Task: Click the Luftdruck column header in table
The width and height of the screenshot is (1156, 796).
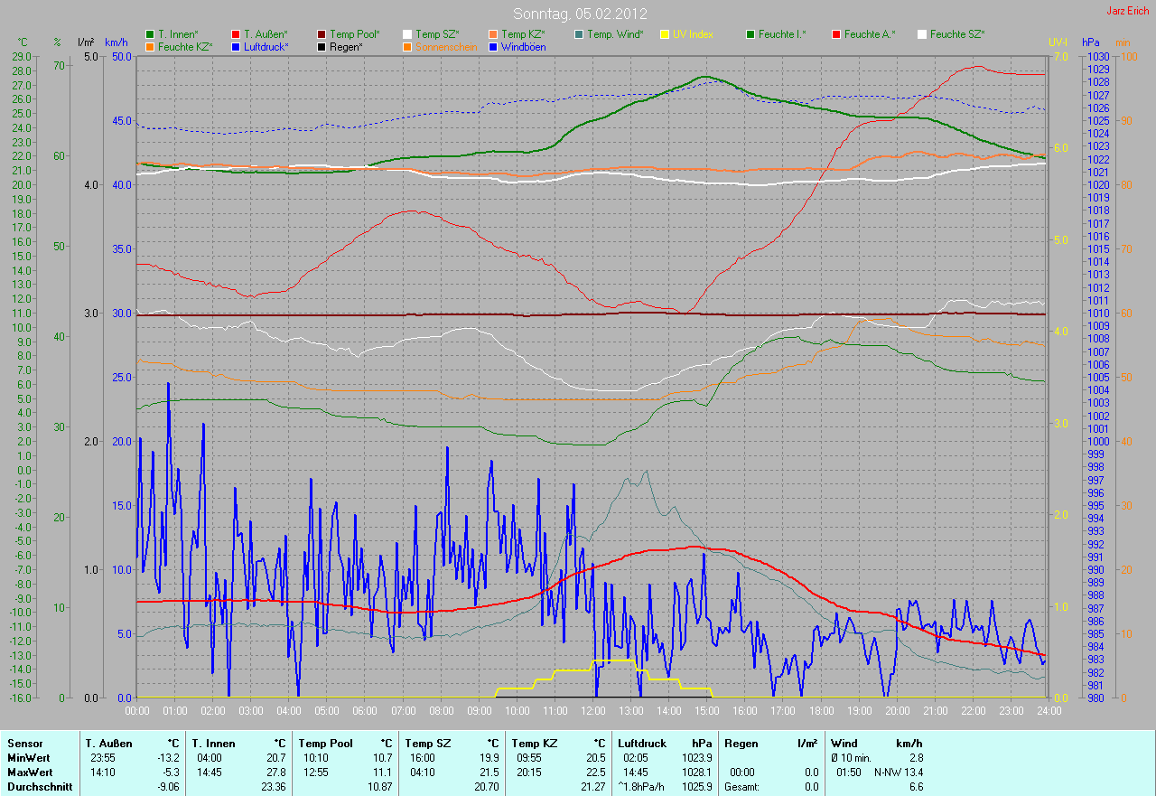Action: tap(642, 744)
